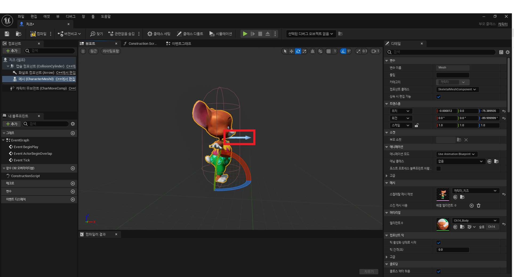This screenshot has height=277, width=514.
Task: Open the Debug (디버그) menu
Action: coord(71,17)
